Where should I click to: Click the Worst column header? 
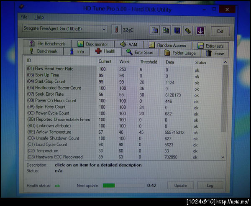pos(124,61)
